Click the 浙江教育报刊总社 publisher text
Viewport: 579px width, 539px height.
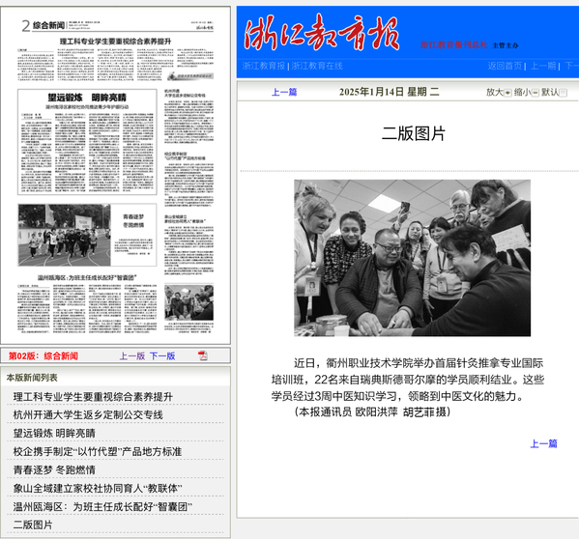[x=454, y=45]
